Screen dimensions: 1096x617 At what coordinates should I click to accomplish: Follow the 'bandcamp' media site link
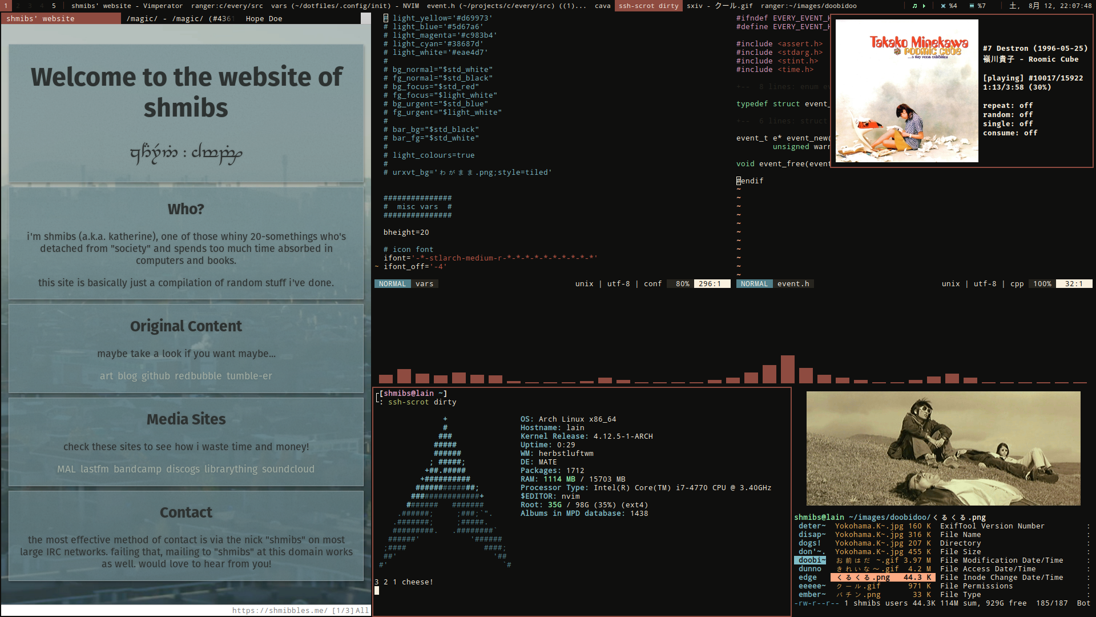click(137, 469)
